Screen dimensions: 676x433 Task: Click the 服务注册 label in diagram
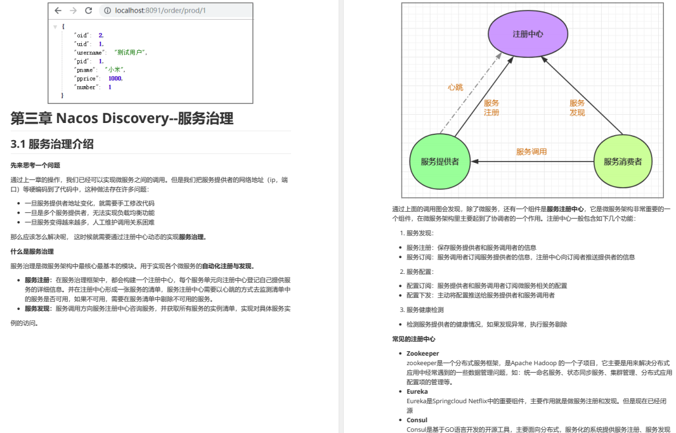[491, 108]
